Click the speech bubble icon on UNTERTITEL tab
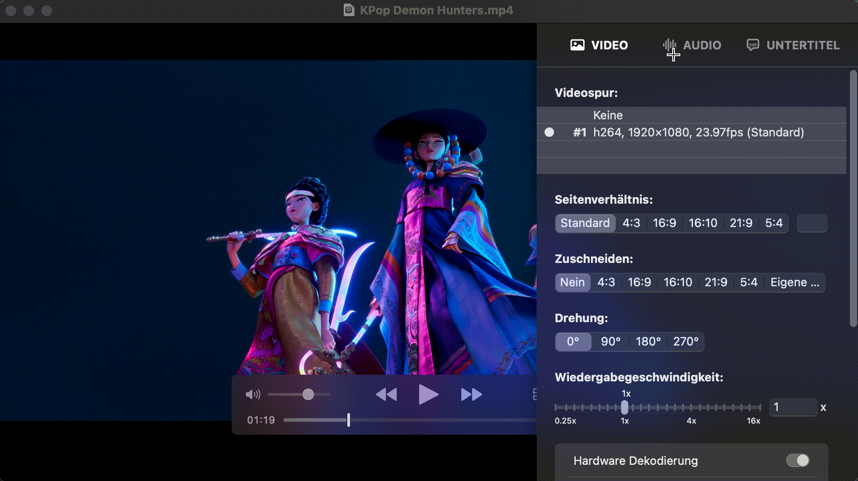The width and height of the screenshot is (858, 481). [x=753, y=45]
